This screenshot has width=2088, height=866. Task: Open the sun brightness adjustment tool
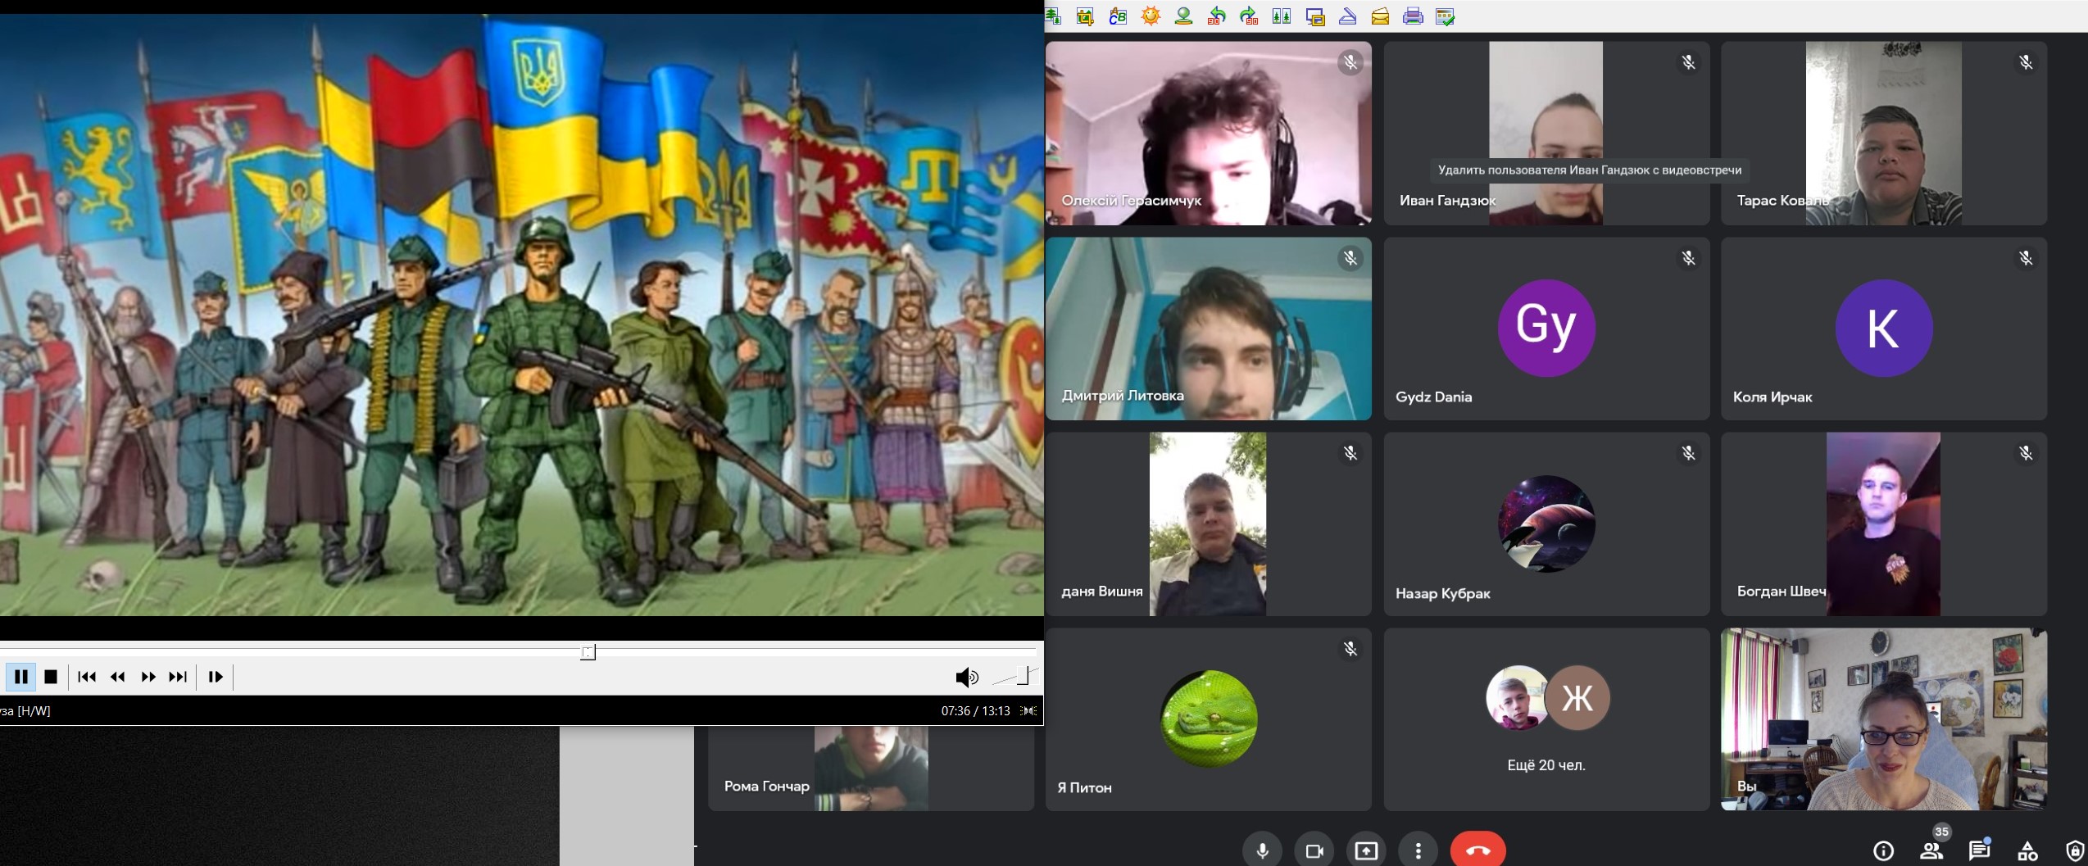tap(1151, 16)
